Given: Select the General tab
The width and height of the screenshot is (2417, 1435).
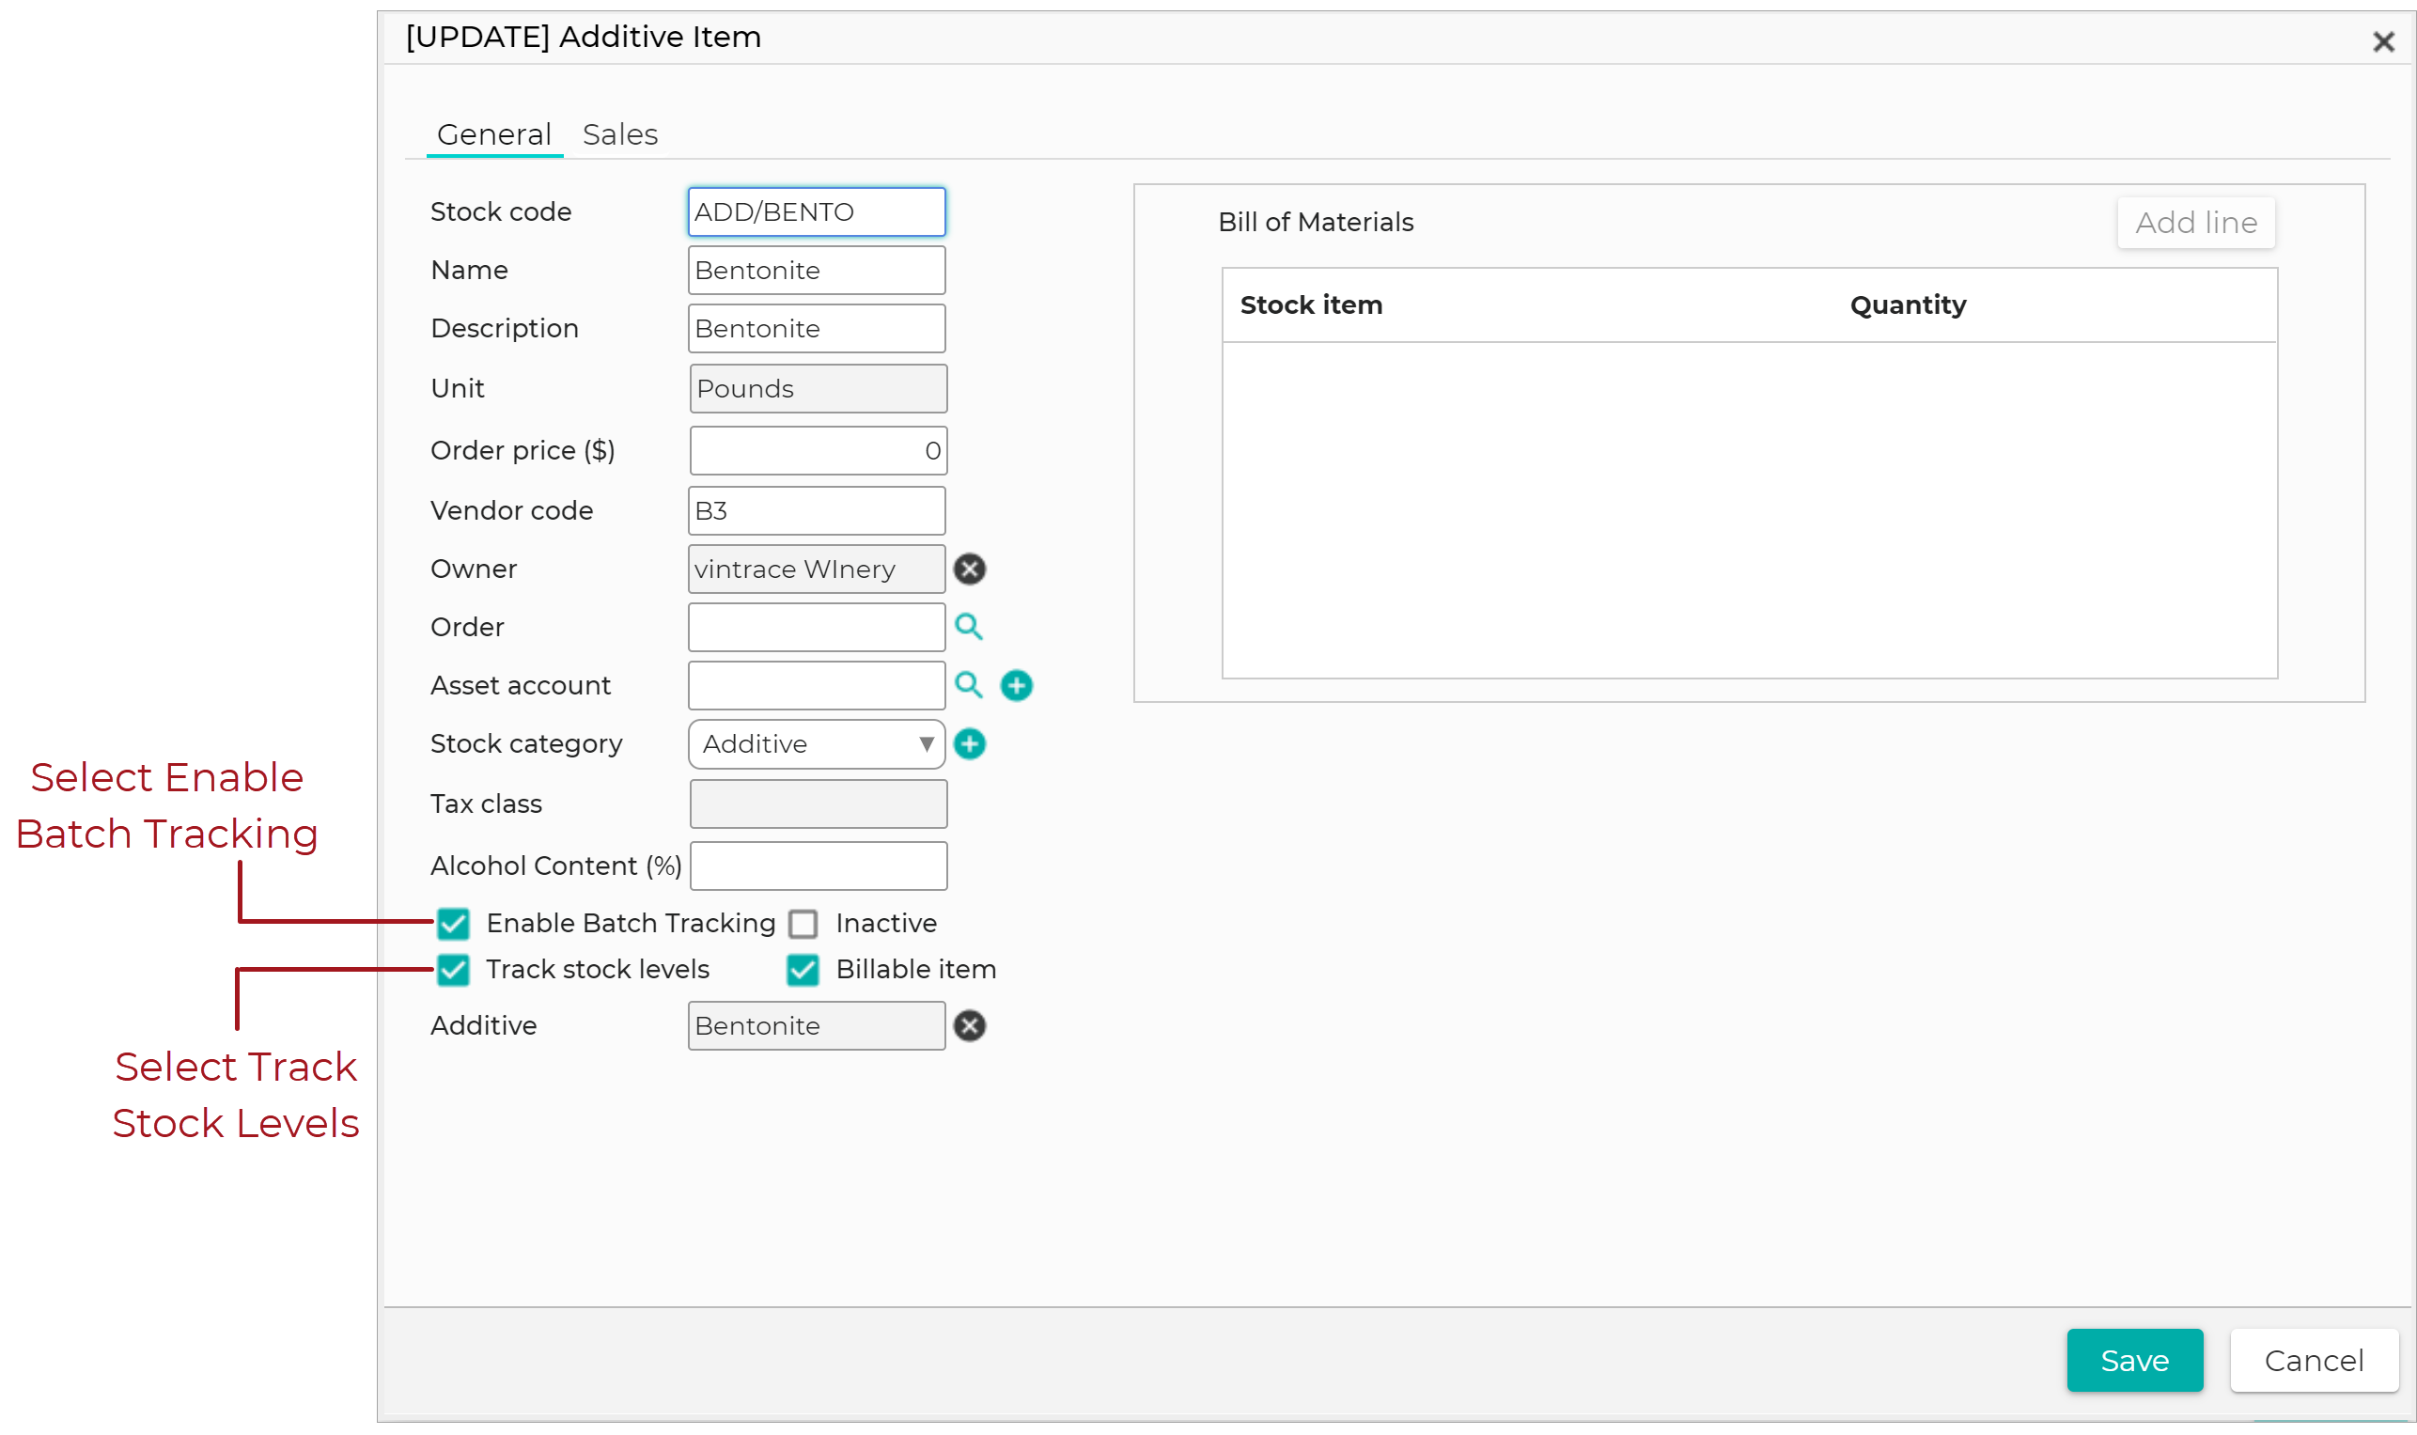Looking at the screenshot, I should pos(494,133).
